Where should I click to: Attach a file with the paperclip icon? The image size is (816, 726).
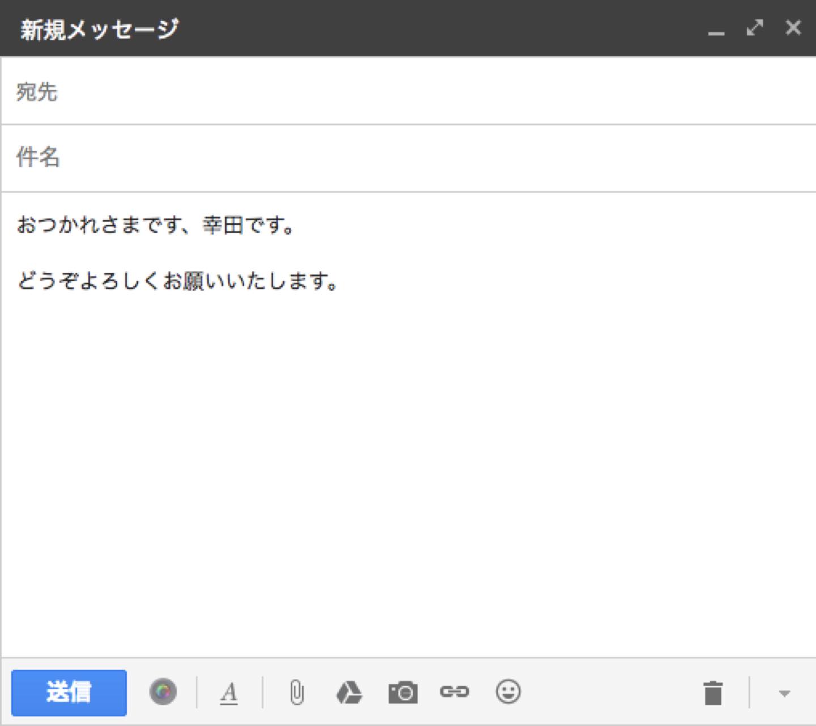[x=297, y=693]
